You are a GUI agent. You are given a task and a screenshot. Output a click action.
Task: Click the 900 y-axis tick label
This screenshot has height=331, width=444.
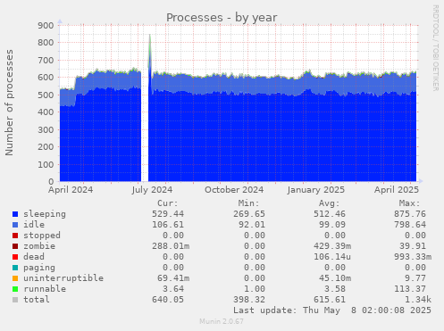(x=46, y=26)
